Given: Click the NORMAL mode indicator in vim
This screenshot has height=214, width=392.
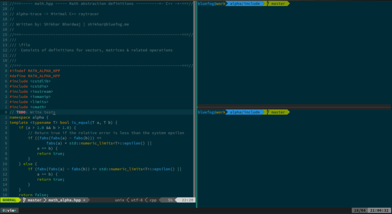Looking at the screenshot, I should click(x=10, y=200).
